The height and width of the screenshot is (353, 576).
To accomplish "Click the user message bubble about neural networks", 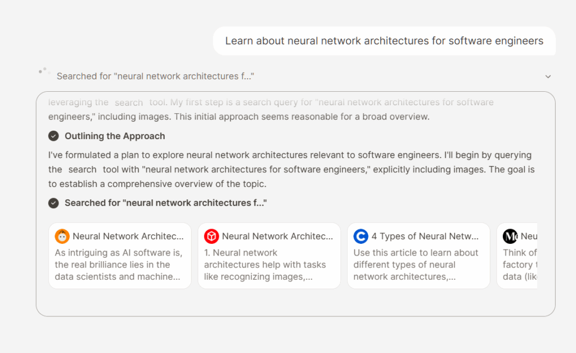I will click(384, 41).
